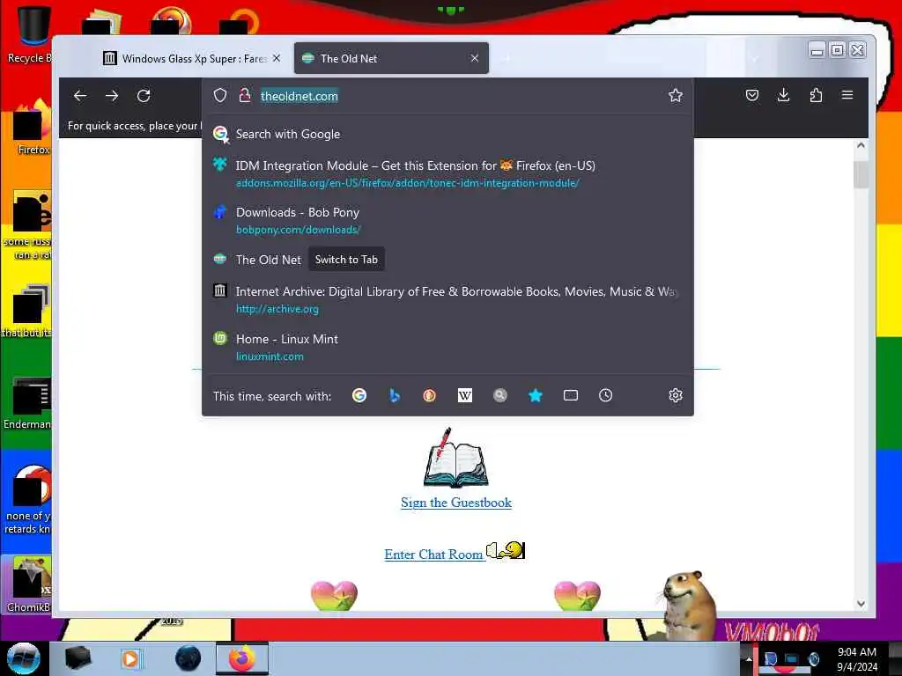Open the Sign the Guestbook link
Image resolution: width=902 pixels, height=676 pixels.
click(456, 503)
